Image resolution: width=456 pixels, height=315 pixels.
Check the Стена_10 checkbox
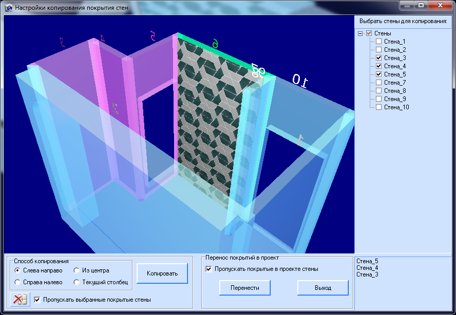[x=378, y=107]
